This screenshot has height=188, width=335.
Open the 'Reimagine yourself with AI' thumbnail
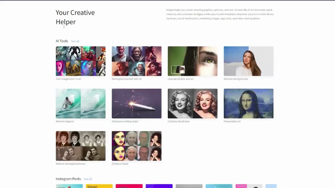tap(137, 61)
